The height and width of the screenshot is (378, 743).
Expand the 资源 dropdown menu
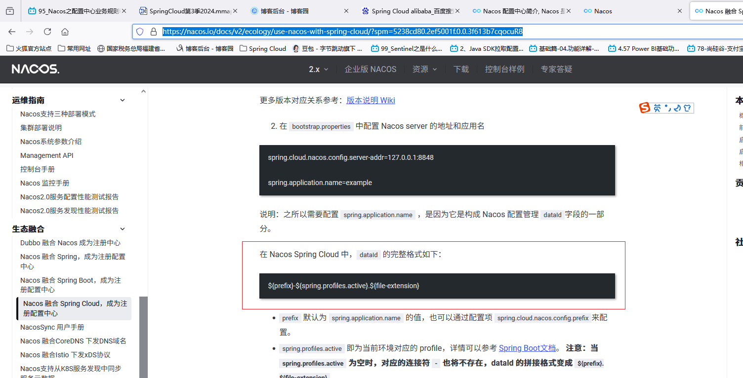tap(425, 69)
